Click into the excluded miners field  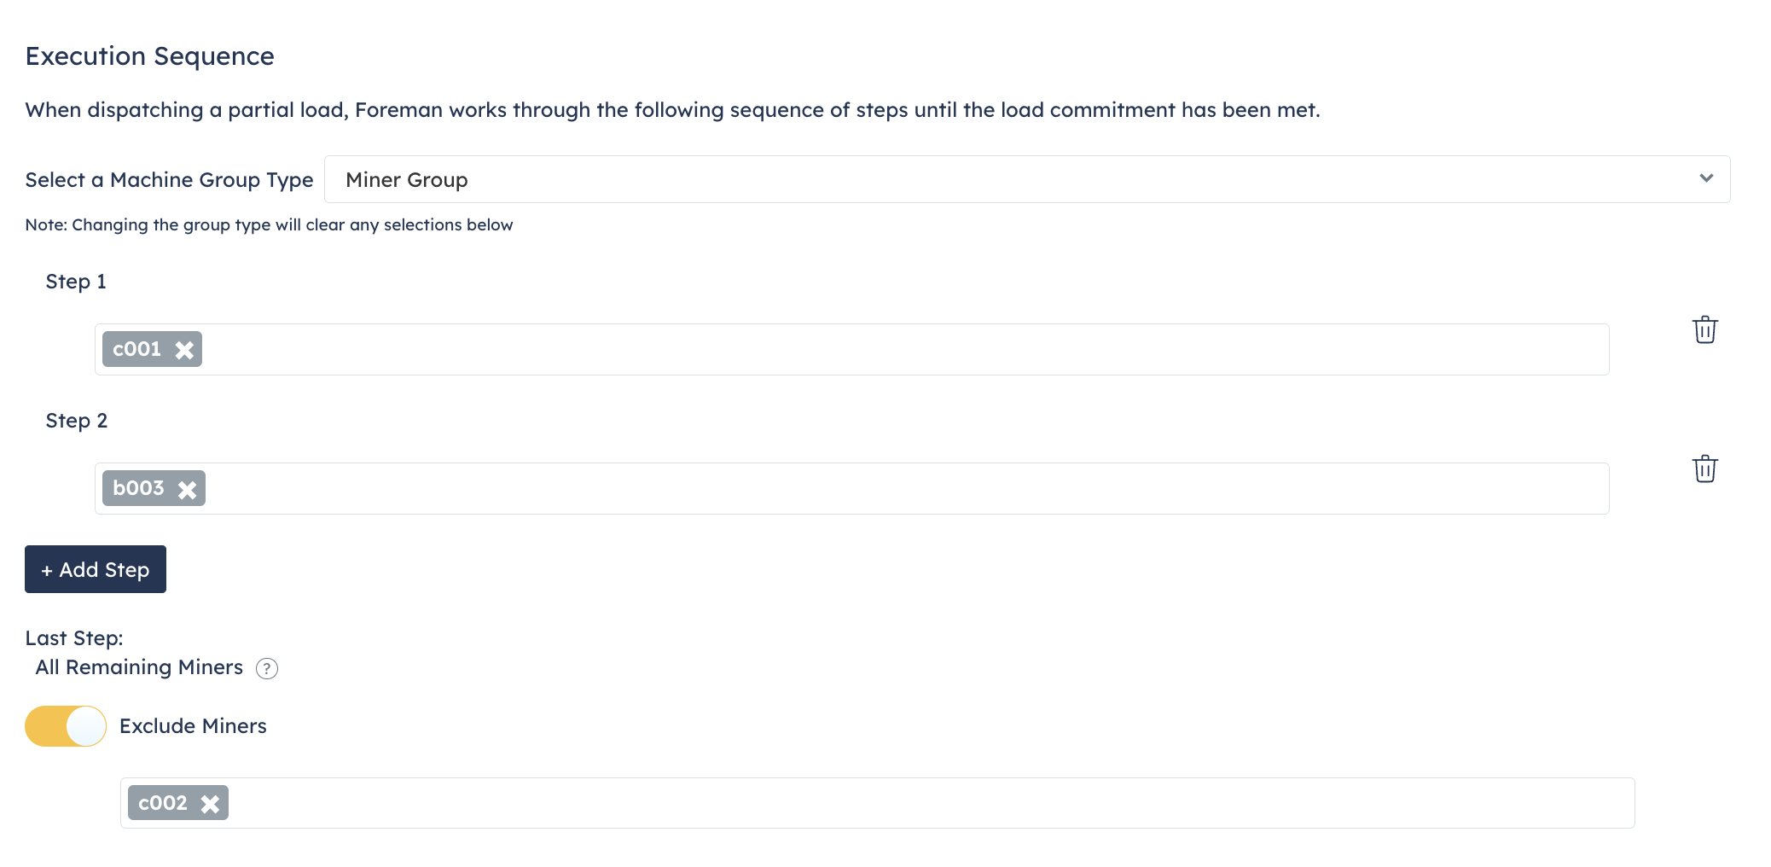coord(853,803)
